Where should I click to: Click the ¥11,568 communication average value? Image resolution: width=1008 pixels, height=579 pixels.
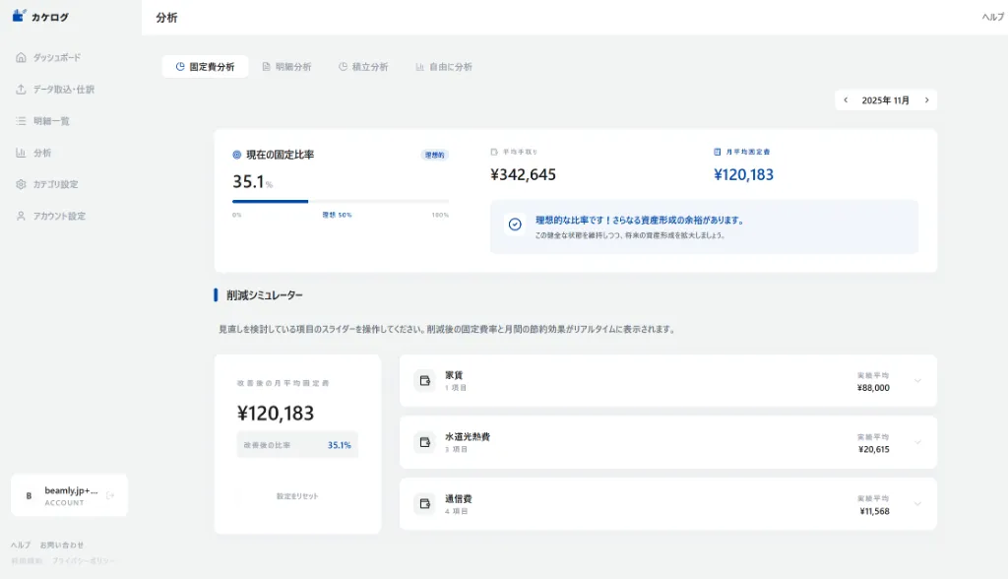coord(874,511)
